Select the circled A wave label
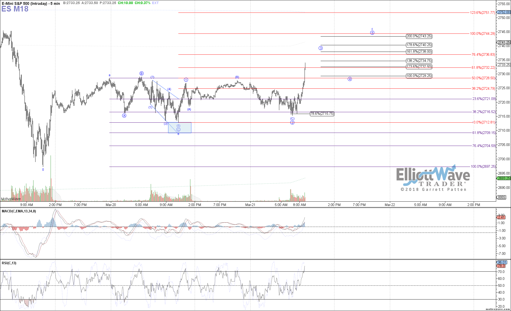The height and width of the screenshot is (311, 511). 124,116
